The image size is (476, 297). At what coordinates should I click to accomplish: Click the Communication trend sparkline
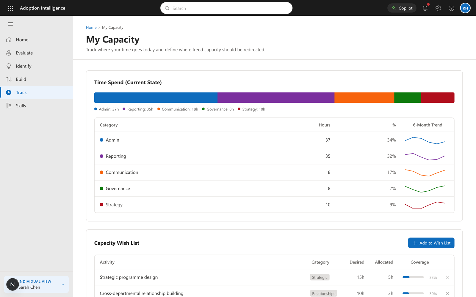(425, 173)
